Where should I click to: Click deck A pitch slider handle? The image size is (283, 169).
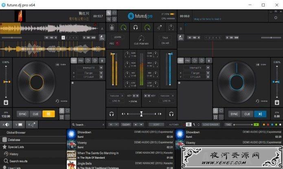(x=7, y=82)
